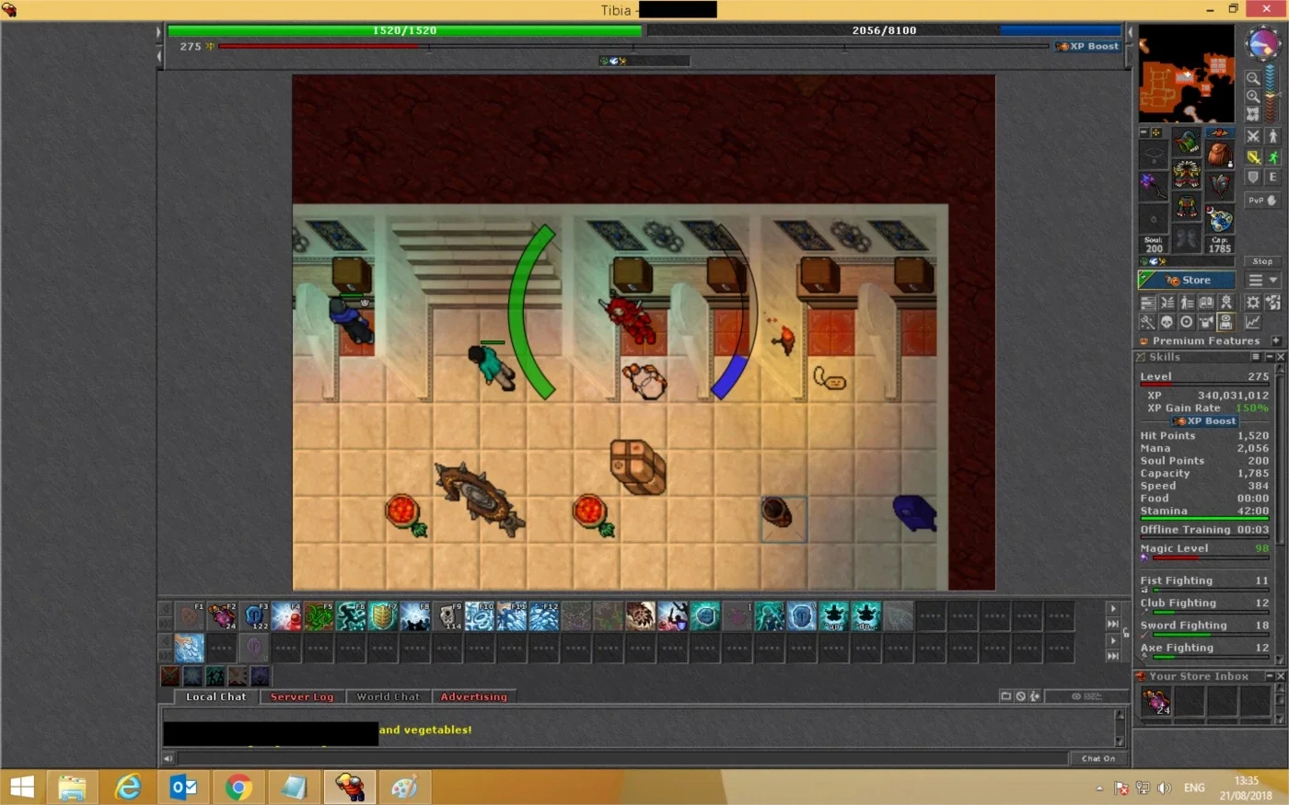Click the minimap compass rose
The height and width of the screenshot is (805, 1289).
click(x=1263, y=42)
